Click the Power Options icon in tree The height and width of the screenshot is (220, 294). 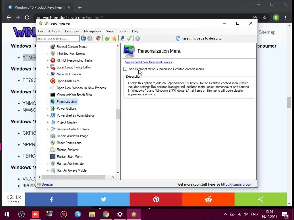[53, 109]
